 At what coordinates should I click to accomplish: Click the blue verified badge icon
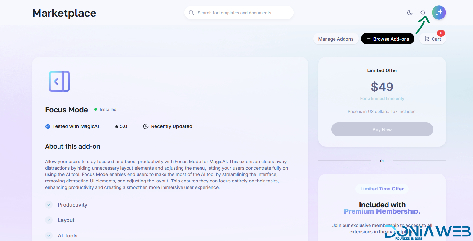coord(48,126)
